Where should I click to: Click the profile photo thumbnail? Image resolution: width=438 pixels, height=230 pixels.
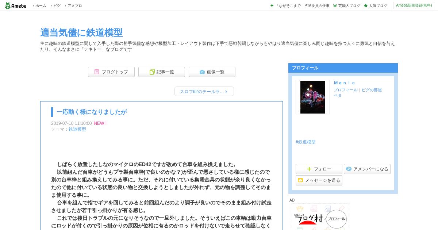click(x=313, y=97)
